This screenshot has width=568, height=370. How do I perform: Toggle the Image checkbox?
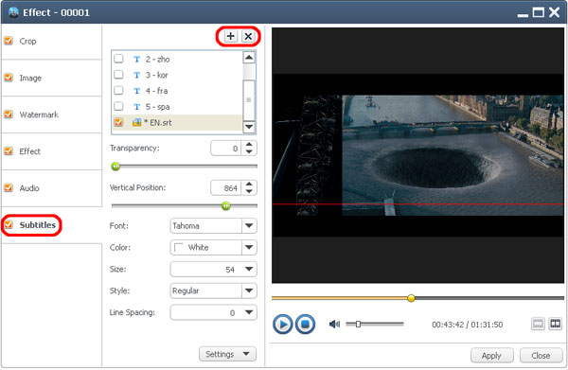tap(9, 78)
